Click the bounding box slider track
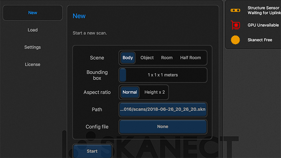The height and width of the screenshot is (158, 281). 163,75
